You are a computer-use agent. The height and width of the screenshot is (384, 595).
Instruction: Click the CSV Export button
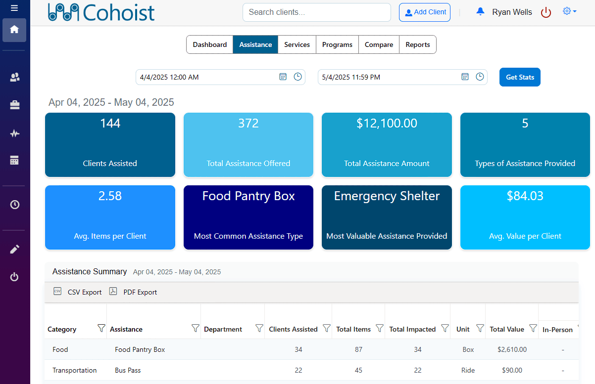[x=78, y=292]
